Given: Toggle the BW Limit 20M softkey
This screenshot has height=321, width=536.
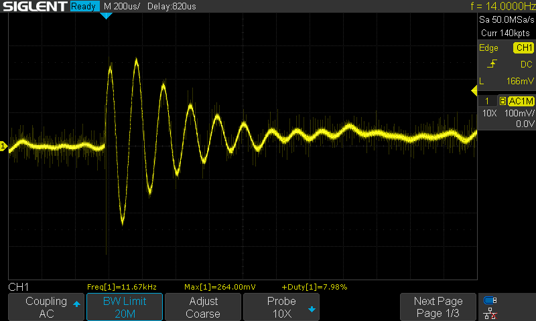Looking at the screenshot, I should pyautogui.click(x=125, y=307).
